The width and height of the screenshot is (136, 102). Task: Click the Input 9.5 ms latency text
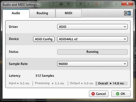click(19, 83)
